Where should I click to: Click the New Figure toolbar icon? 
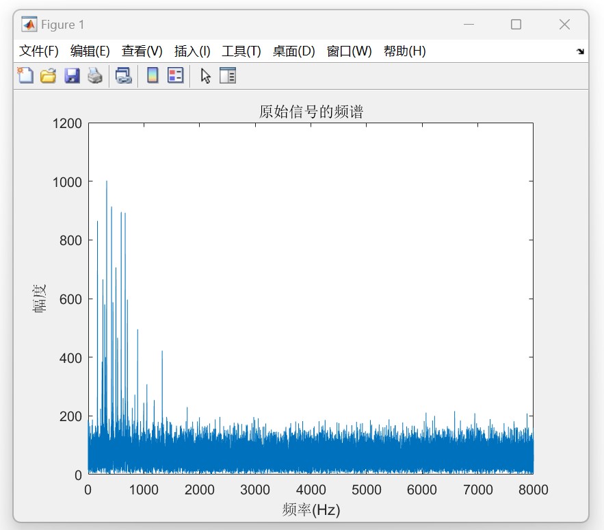pos(25,75)
